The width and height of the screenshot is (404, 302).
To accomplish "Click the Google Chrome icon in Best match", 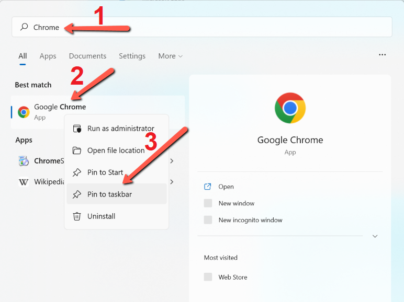I will [x=24, y=112].
